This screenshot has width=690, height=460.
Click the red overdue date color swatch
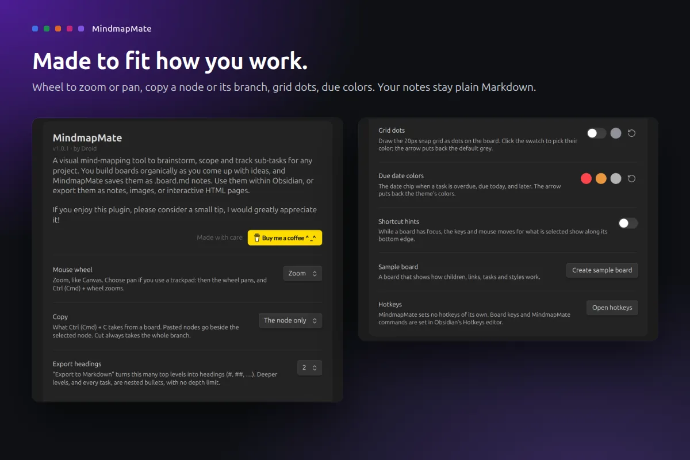point(586,178)
